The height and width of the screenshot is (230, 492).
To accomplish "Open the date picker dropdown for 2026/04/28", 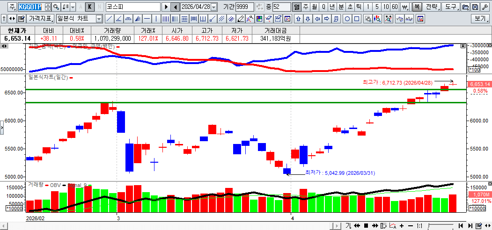I will coord(214,7).
